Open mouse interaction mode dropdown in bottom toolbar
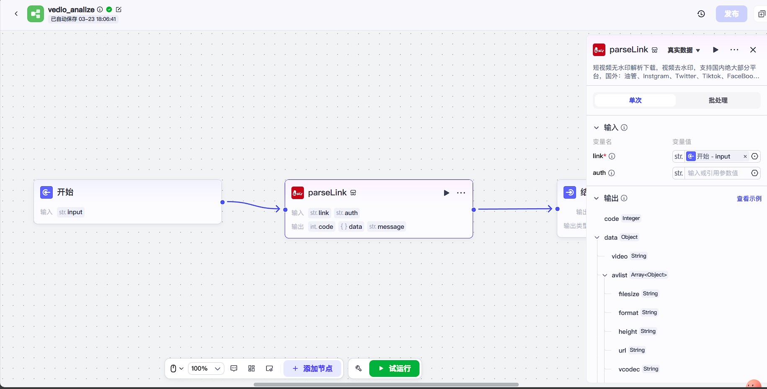This screenshot has height=389, width=767. (177, 369)
